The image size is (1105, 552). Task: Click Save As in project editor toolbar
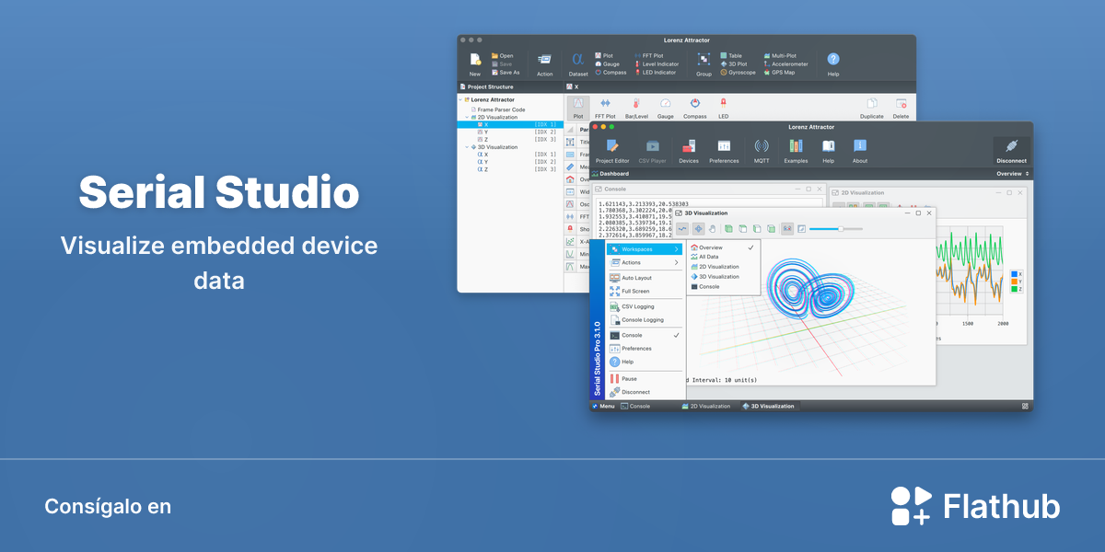tap(506, 72)
